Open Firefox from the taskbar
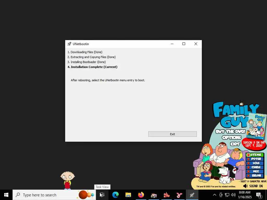Viewport: 267px width, 200px height. pos(141,195)
